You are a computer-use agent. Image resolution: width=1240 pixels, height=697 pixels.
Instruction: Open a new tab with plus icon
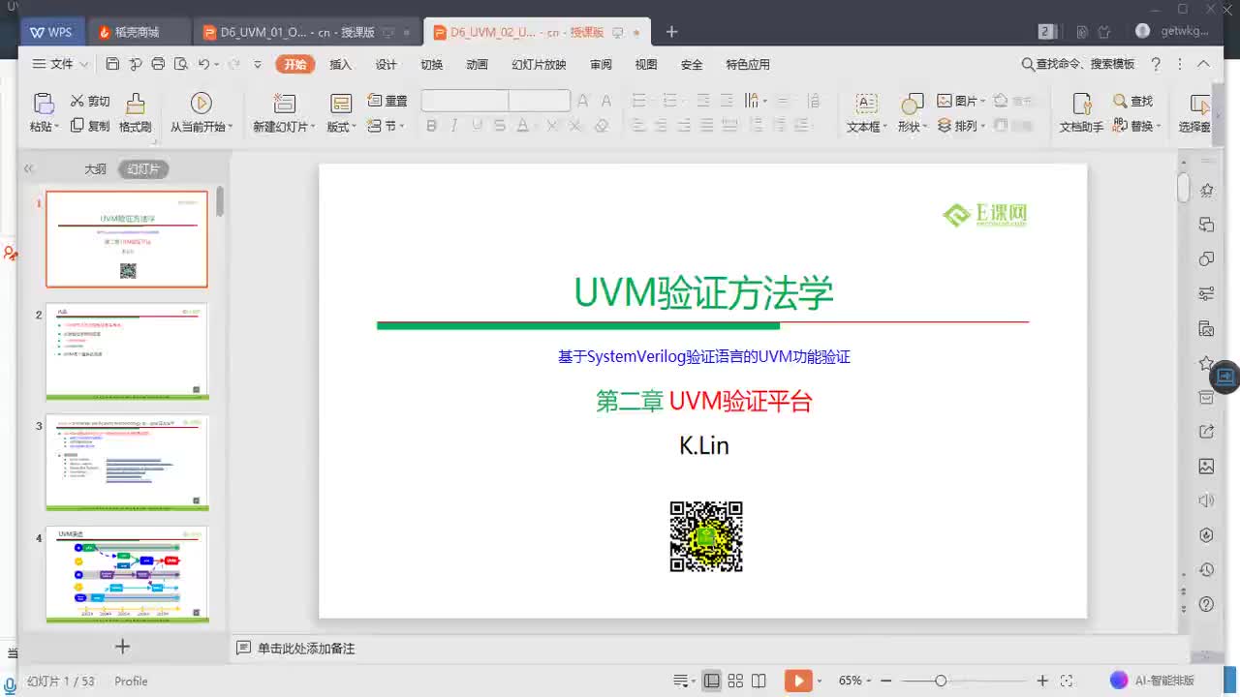671,32
